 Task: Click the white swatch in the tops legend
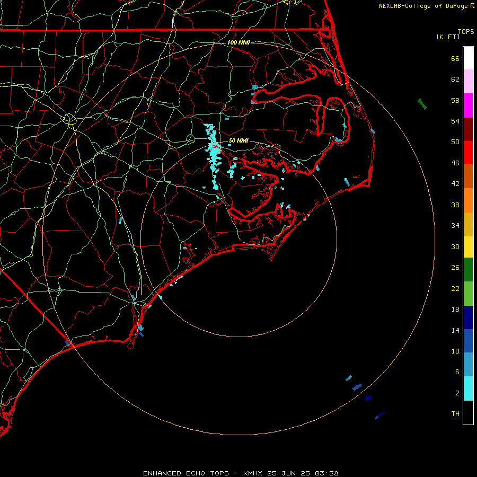tap(468, 58)
